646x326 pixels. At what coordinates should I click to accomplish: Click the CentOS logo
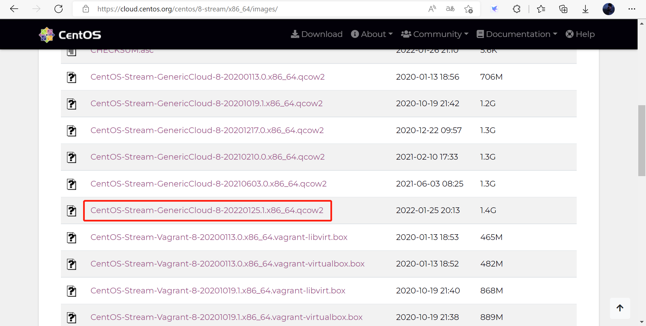[70, 35]
